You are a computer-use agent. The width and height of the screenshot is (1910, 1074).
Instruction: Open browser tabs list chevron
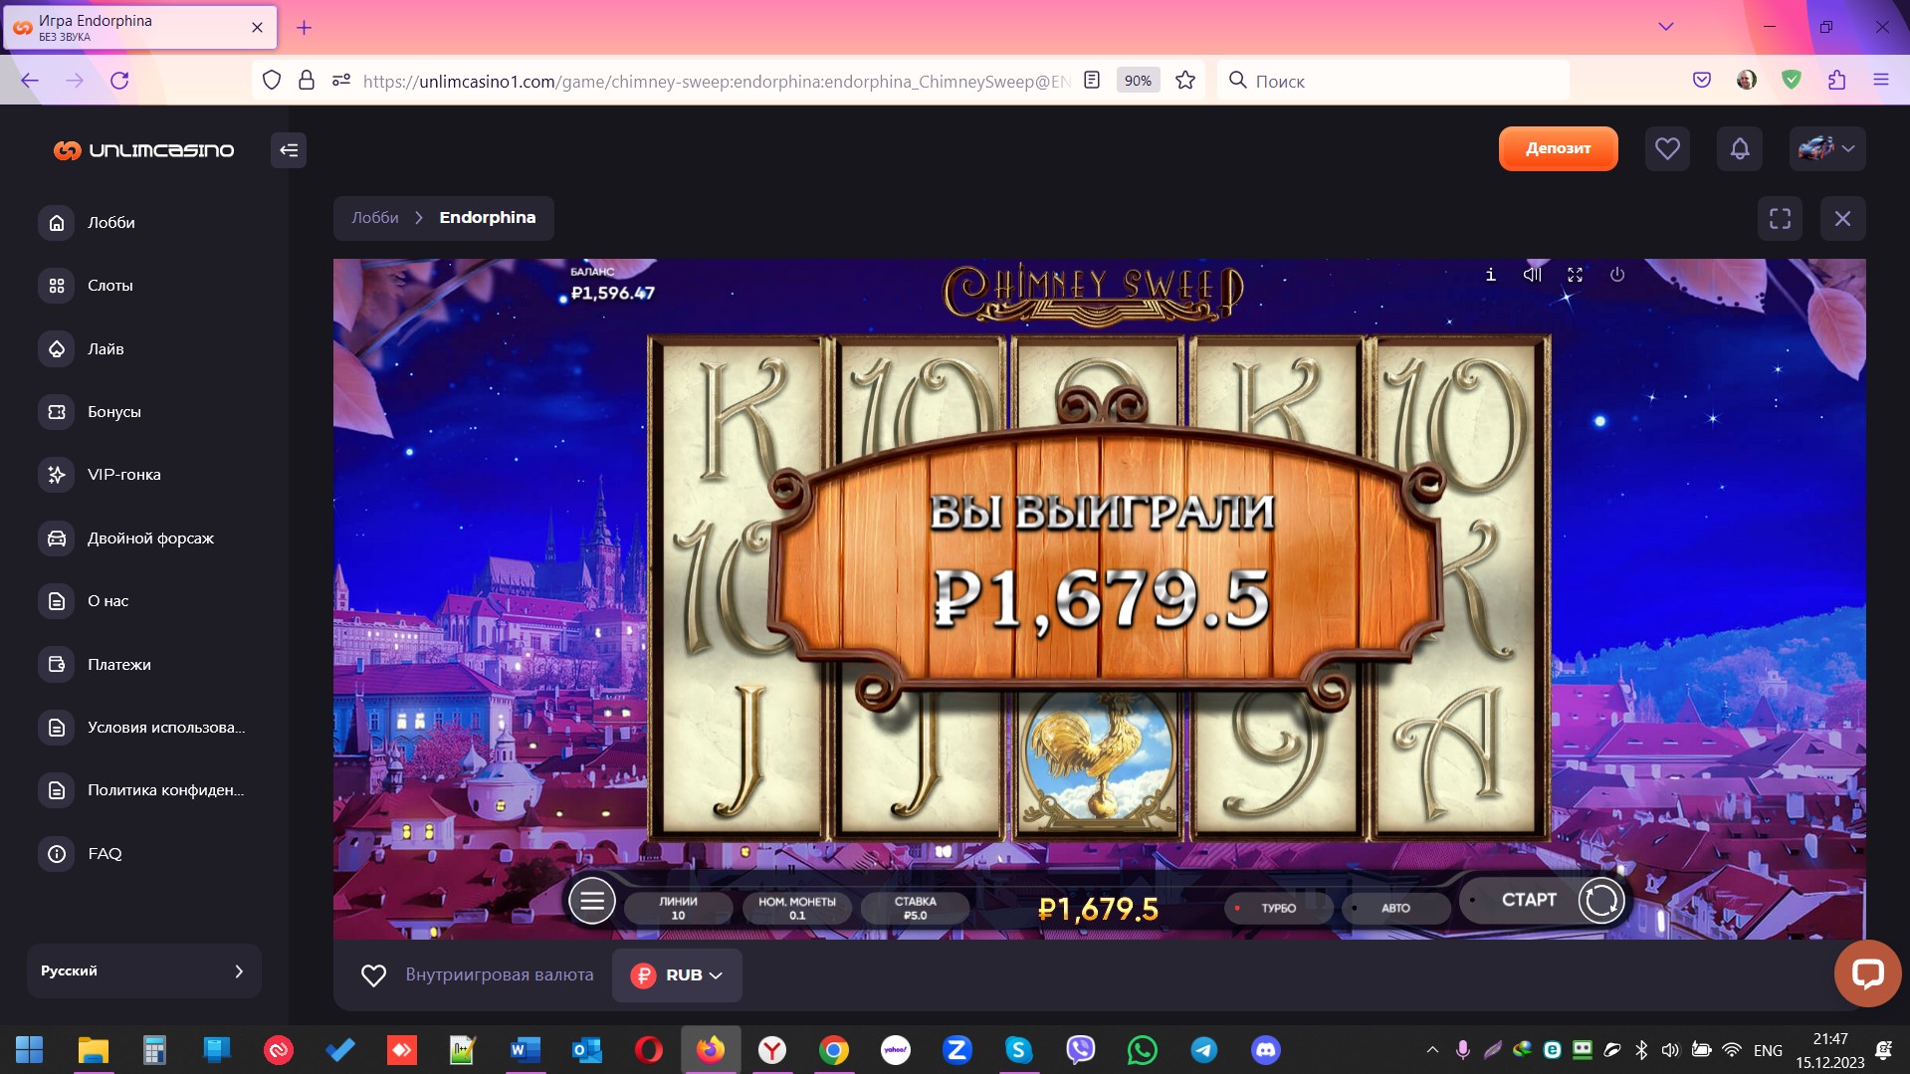(x=1665, y=27)
